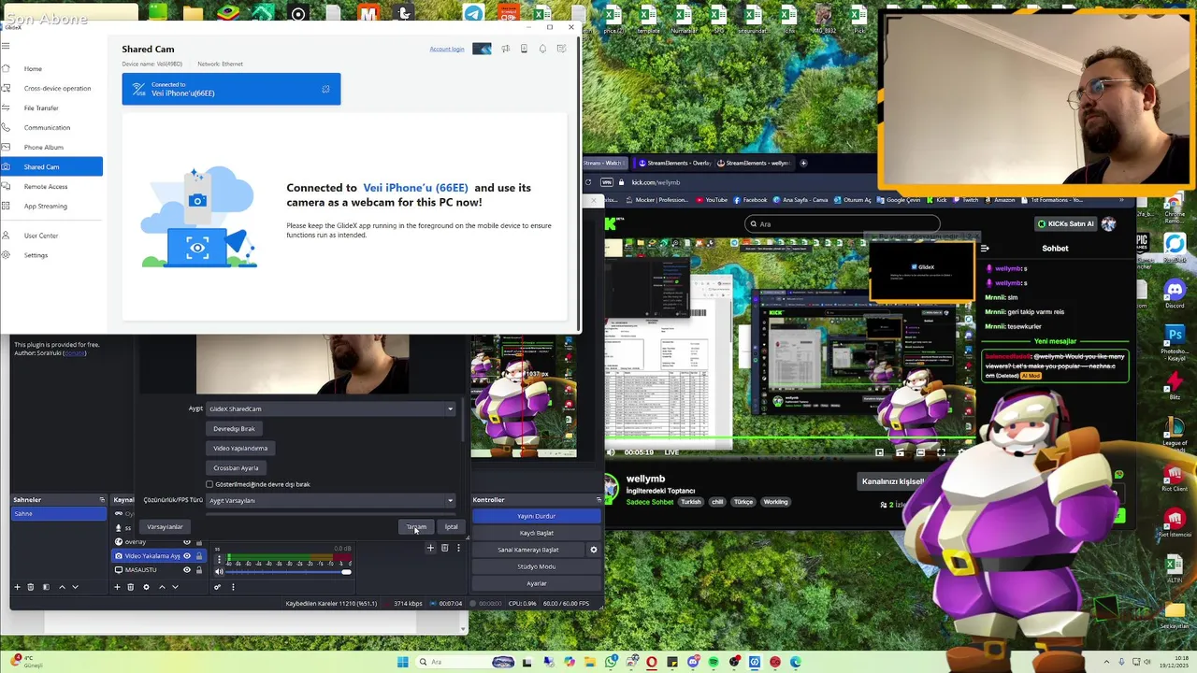Click Kaydı Başlat to start recording

point(537,533)
